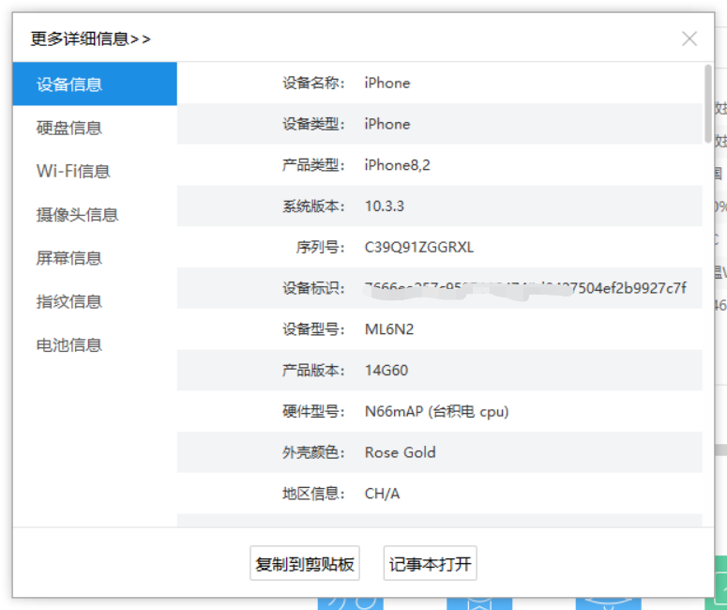This screenshot has width=727, height=610.
Task: Select product version value 14G60
Action: pyautogui.click(x=386, y=371)
